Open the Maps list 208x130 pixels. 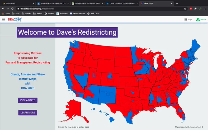tap(188, 20)
